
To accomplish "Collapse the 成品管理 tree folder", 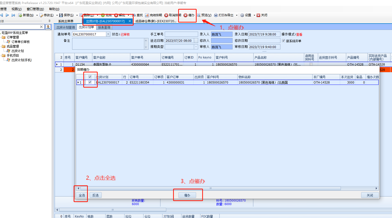I will (x=4, y=46).
